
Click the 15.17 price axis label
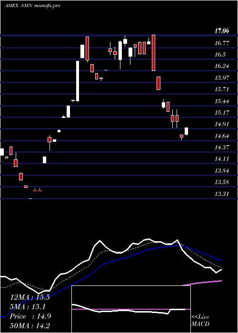tap(222, 113)
